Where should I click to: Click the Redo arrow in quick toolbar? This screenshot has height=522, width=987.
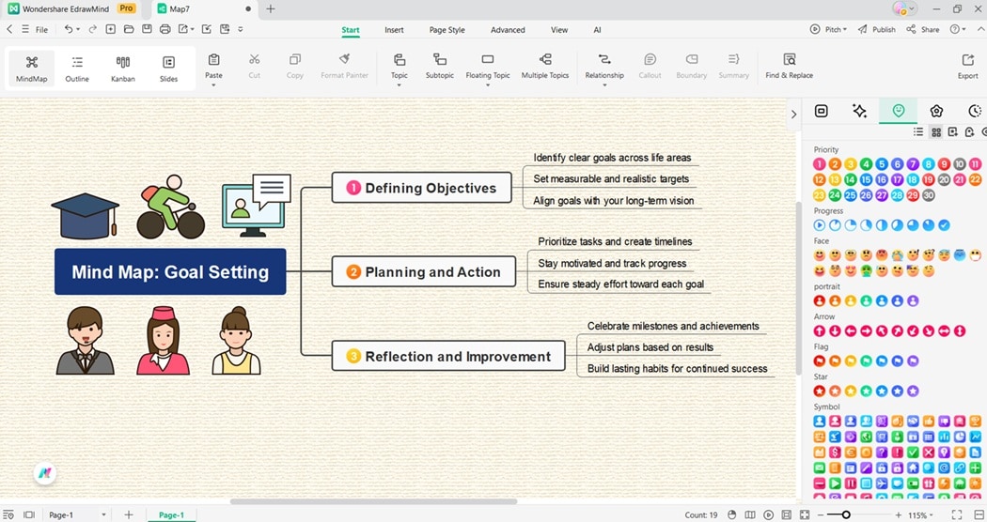[92, 29]
